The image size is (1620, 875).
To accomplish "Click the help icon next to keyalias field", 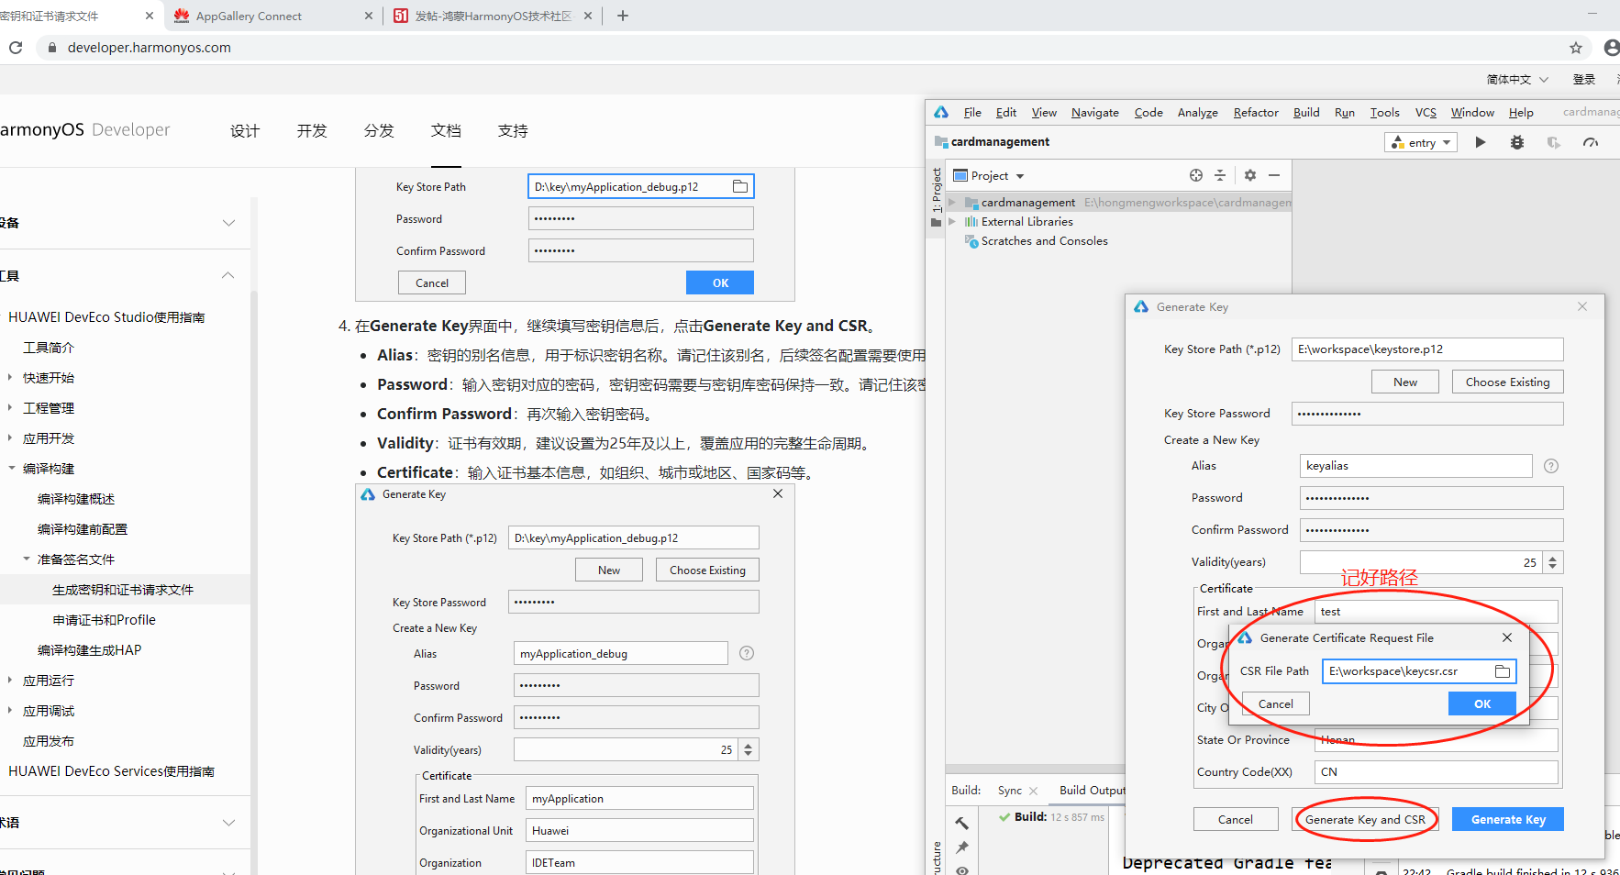I will pyautogui.click(x=1551, y=466).
